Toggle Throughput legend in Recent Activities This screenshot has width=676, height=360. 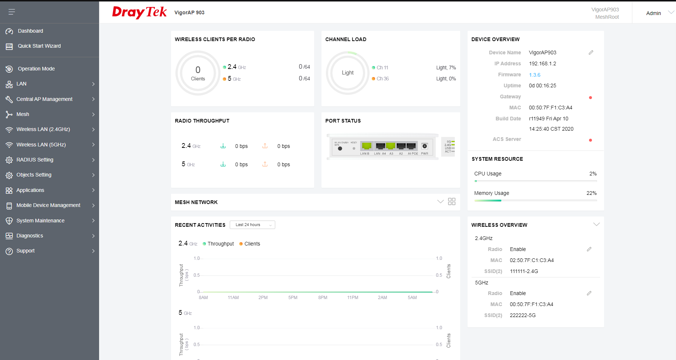[218, 244]
